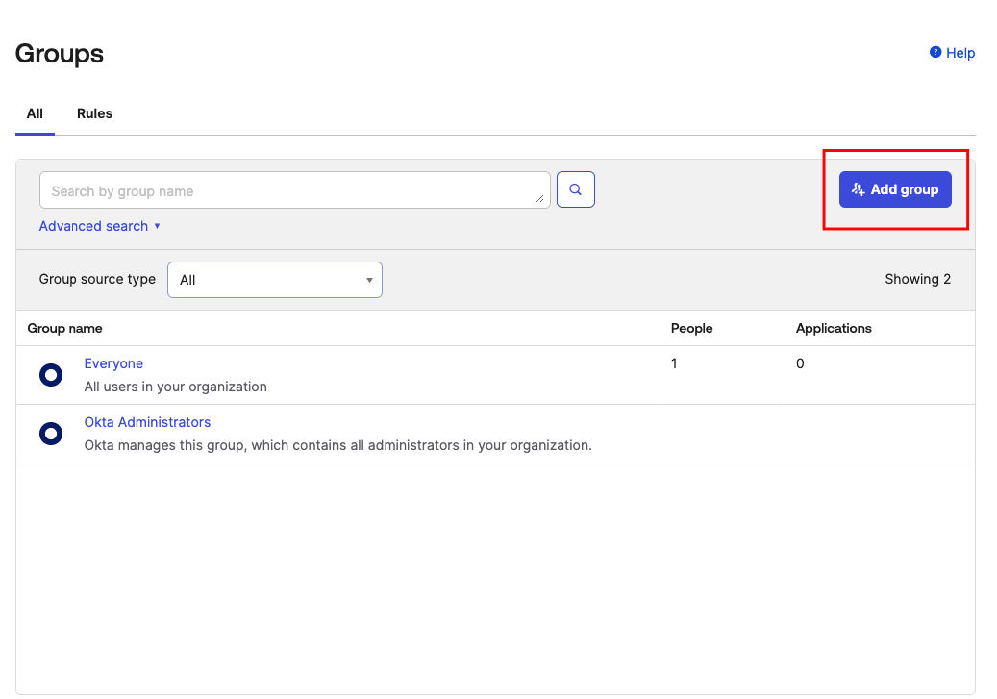The width and height of the screenshot is (997, 699).
Task: Click the Help question mark icon
Action: tap(935, 52)
